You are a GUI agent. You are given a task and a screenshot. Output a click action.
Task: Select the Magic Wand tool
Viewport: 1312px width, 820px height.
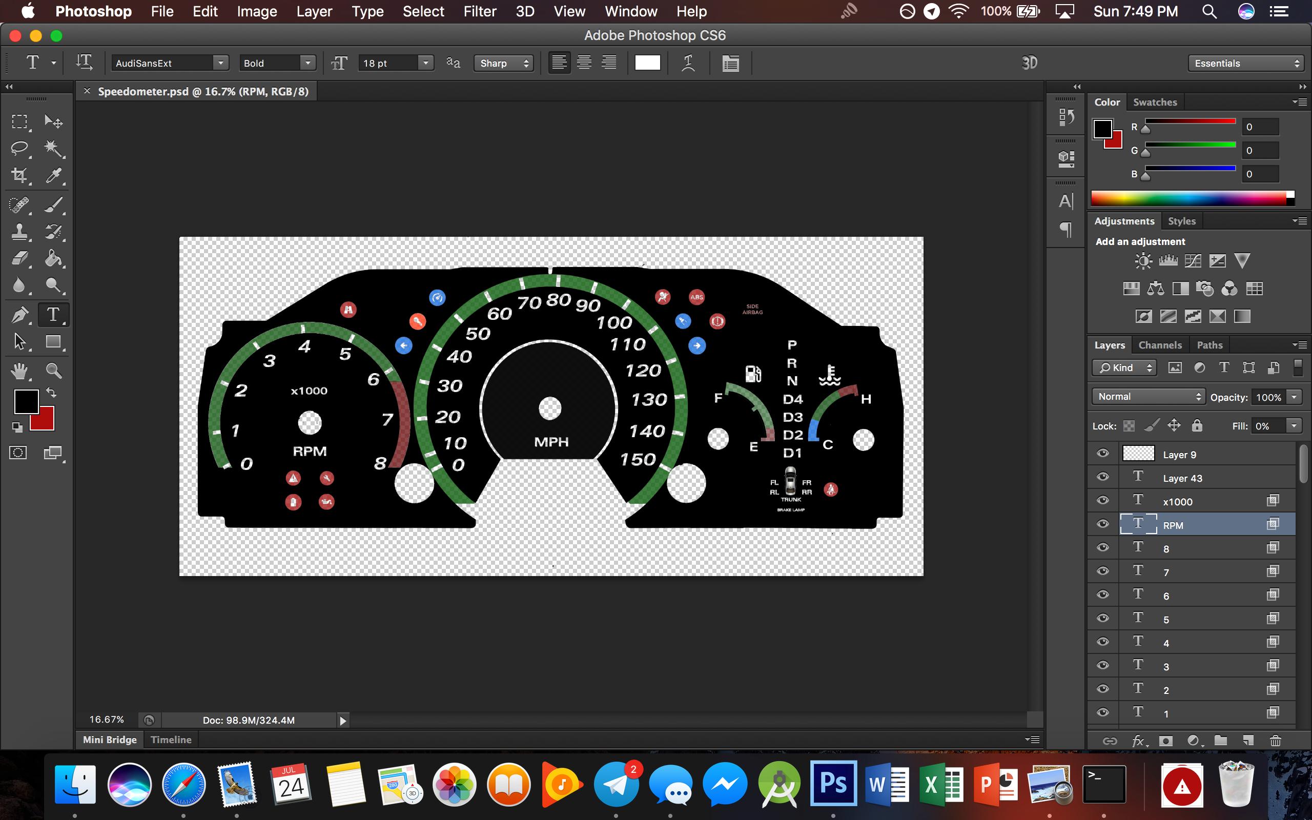coord(53,148)
